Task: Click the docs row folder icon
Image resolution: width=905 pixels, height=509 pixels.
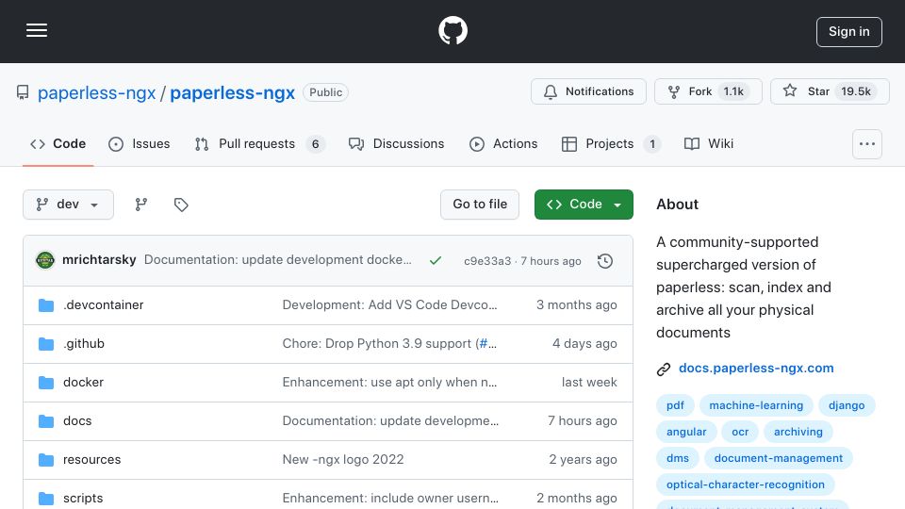Action: [x=46, y=421]
